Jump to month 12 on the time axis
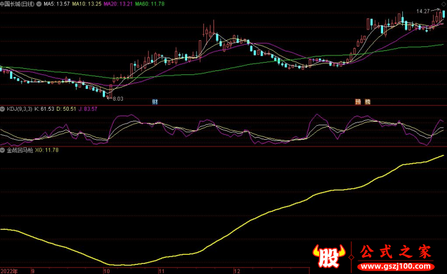 click(x=237, y=271)
